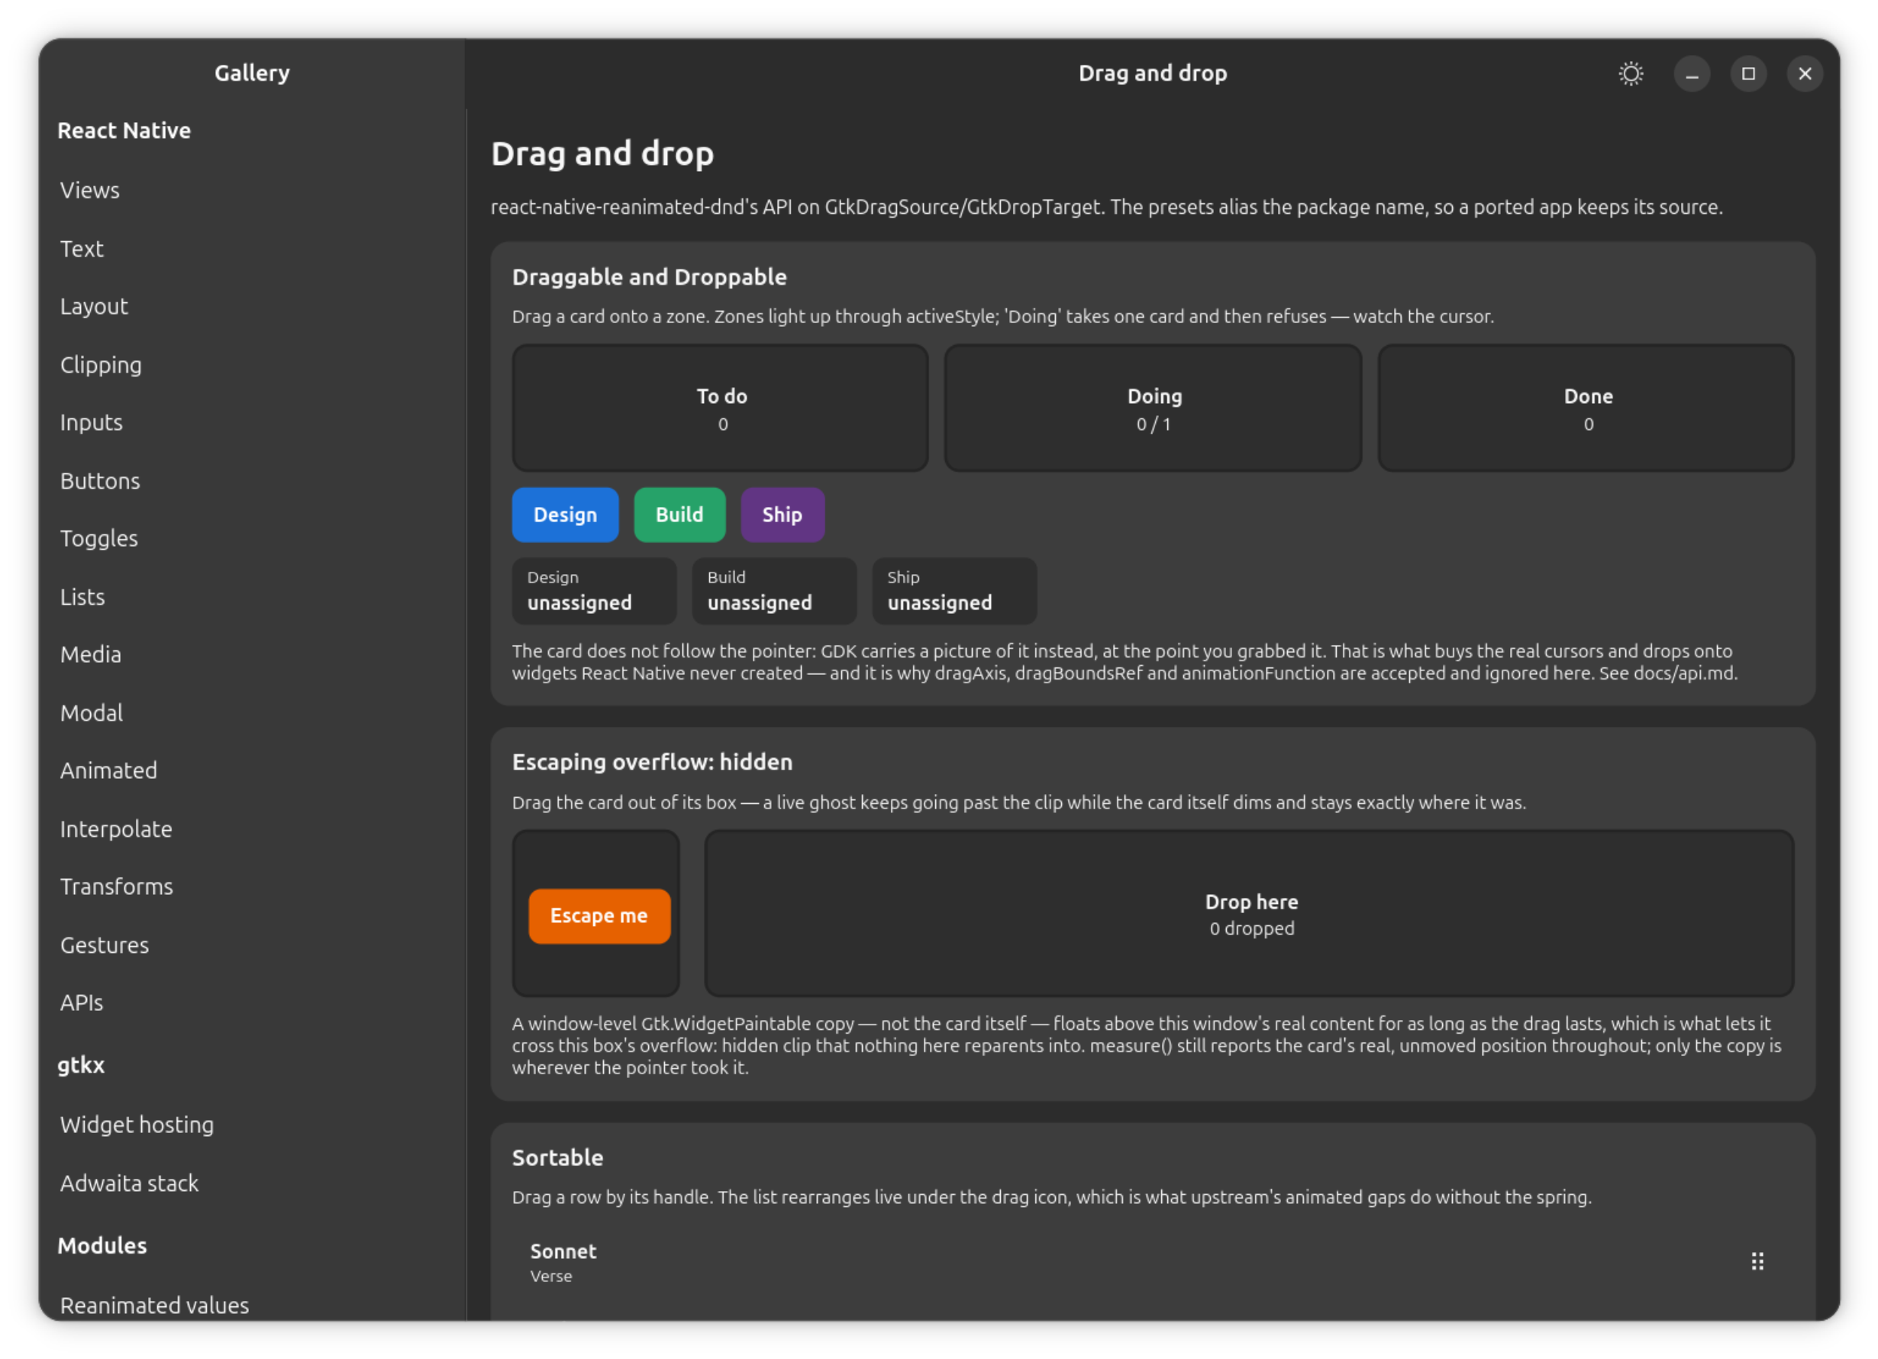Viewport: 1878px width, 1359px height.
Task: Select Adwaita stack in sidebar
Action: 252,1183
